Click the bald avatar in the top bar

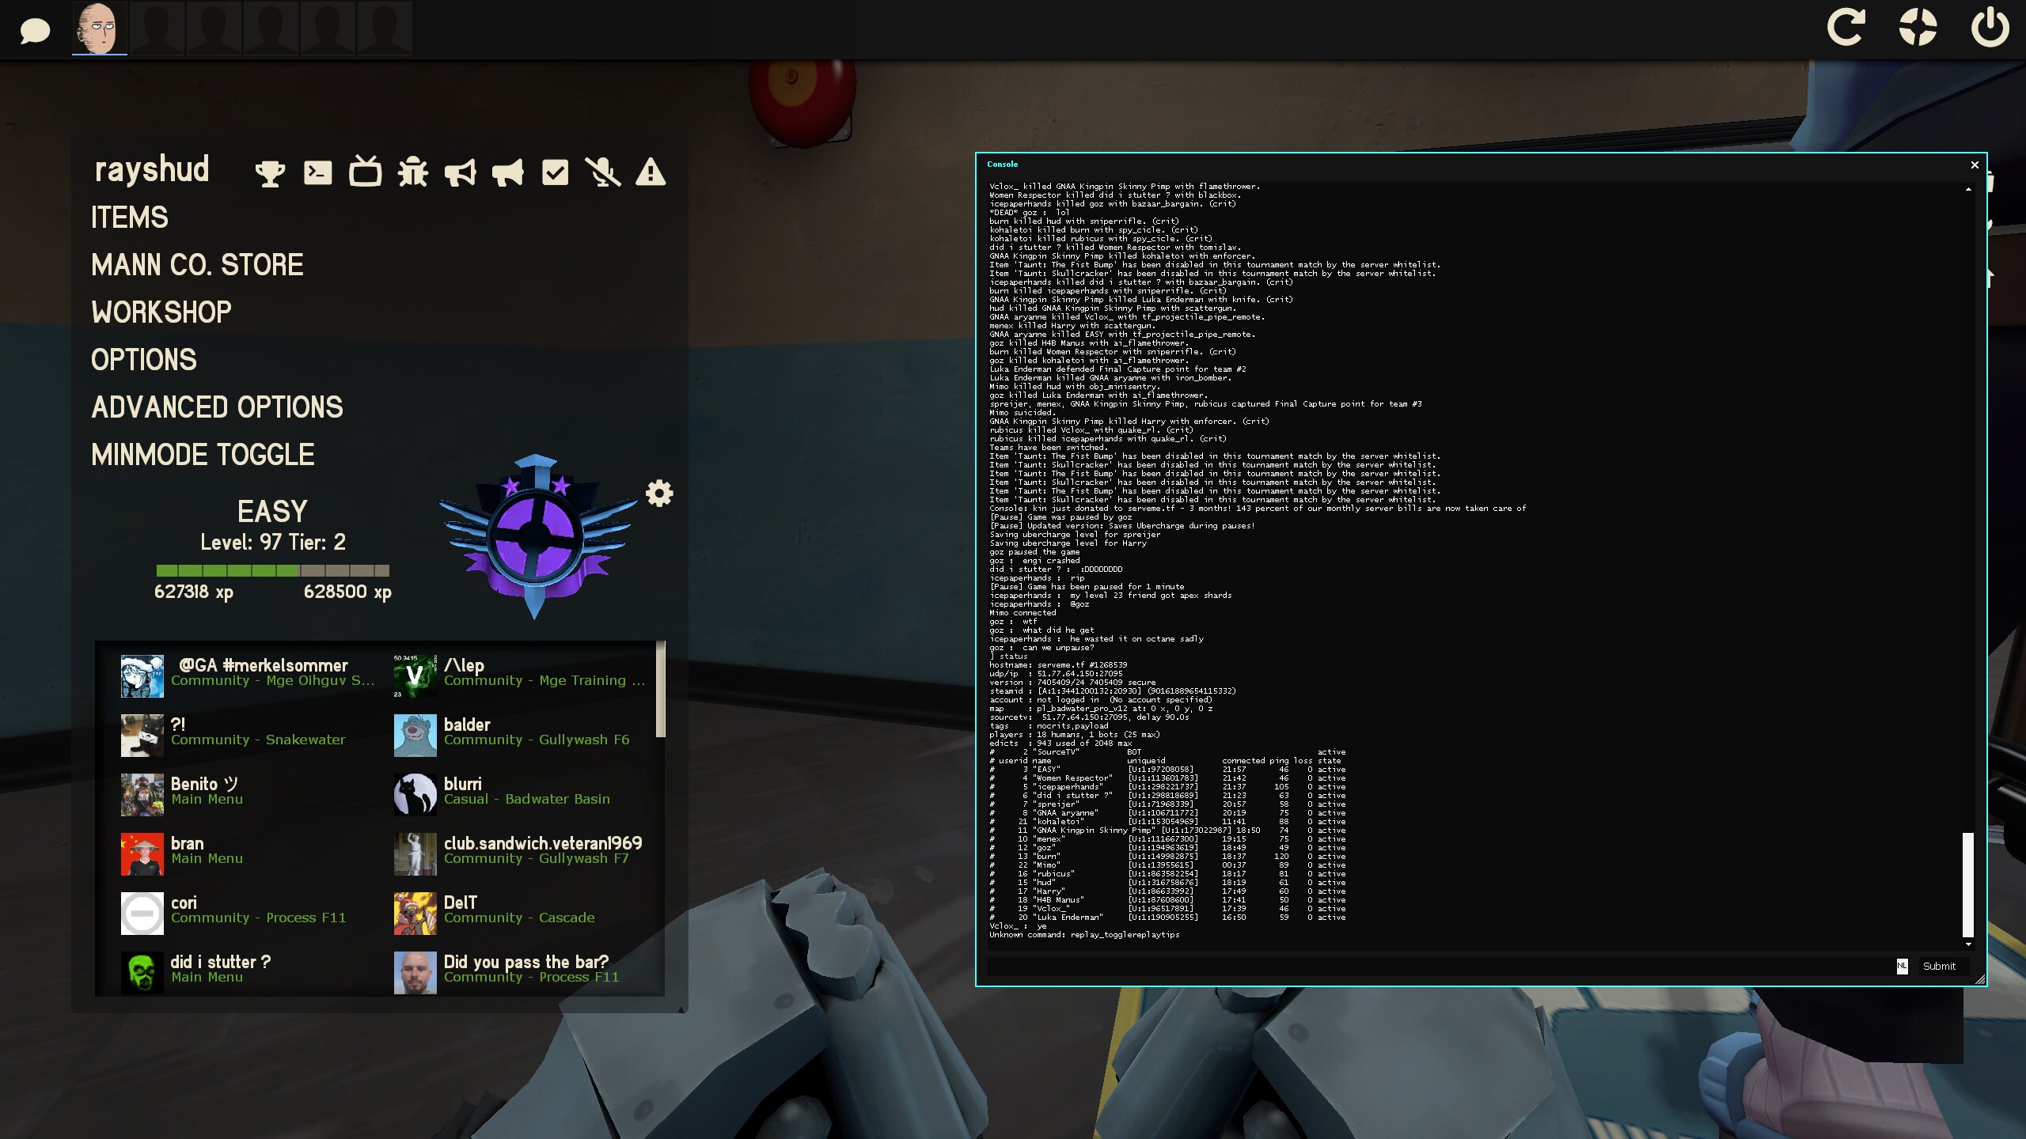[x=100, y=28]
